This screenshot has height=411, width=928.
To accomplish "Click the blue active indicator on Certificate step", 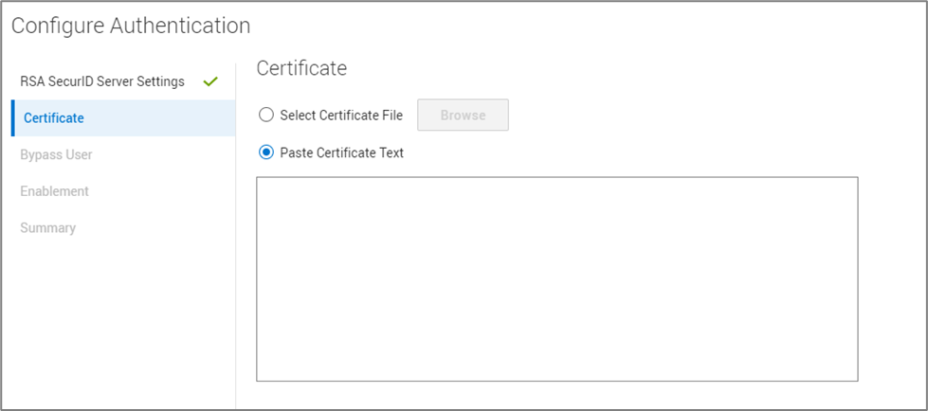I will tap(13, 118).
